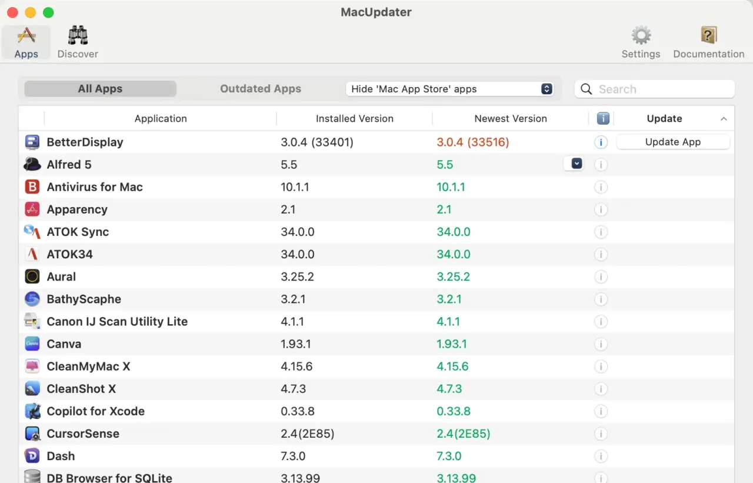
Task: Click the Antivirus for Mac newest version 10.1.1
Action: click(451, 187)
